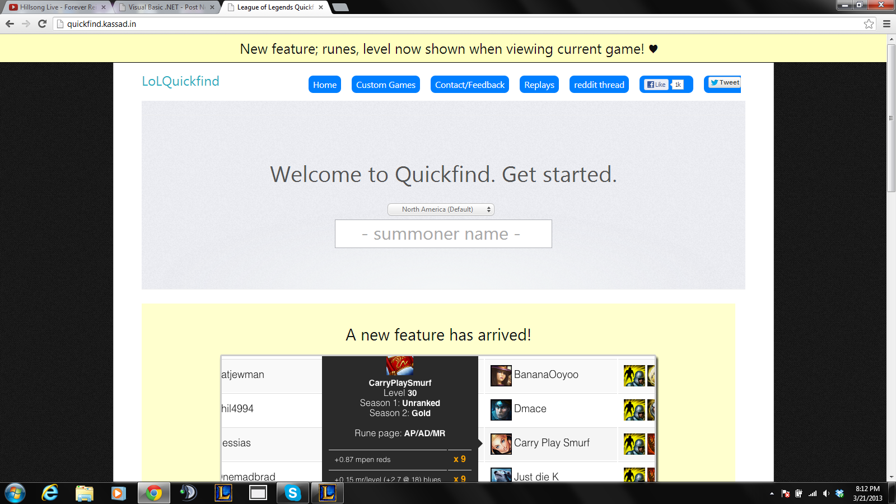Close the Hillsong Live tab
This screenshot has height=504, width=896.
pyautogui.click(x=104, y=7)
